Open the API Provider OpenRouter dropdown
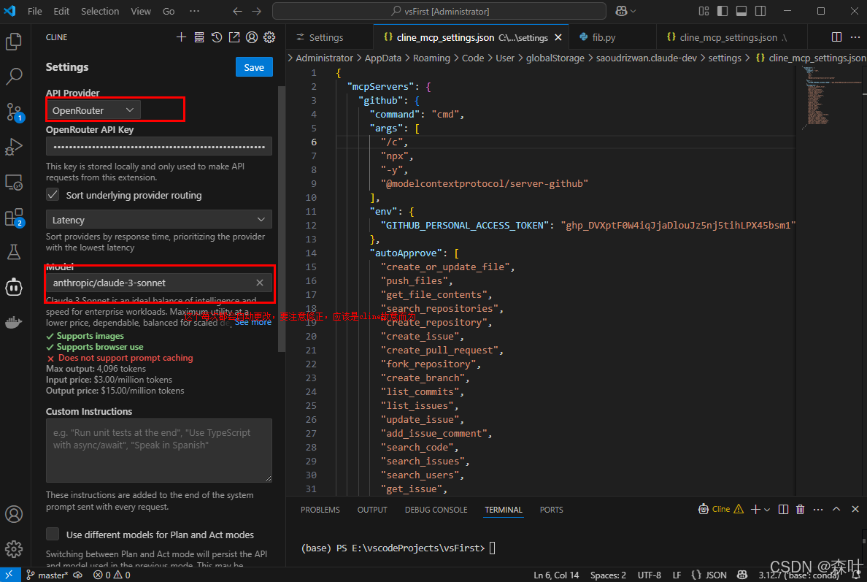This screenshot has height=582, width=867. [x=93, y=110]
